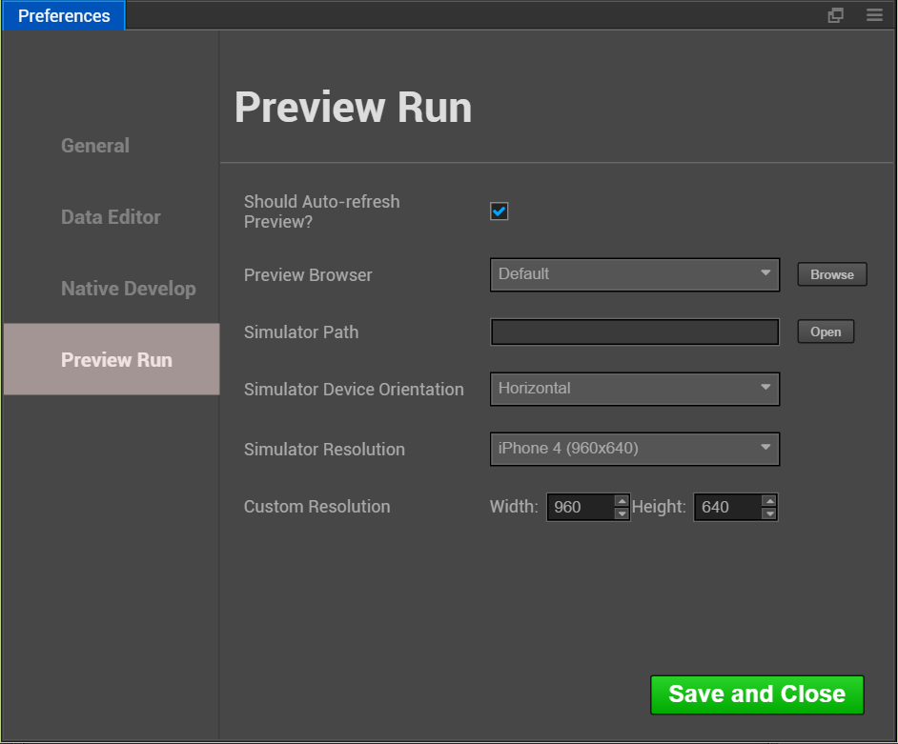The height and width of the screenshot is (744, 898).
Task: Uncheck Should Auto-refresh Preview checkbox
Action: click(x=500, y=211)
